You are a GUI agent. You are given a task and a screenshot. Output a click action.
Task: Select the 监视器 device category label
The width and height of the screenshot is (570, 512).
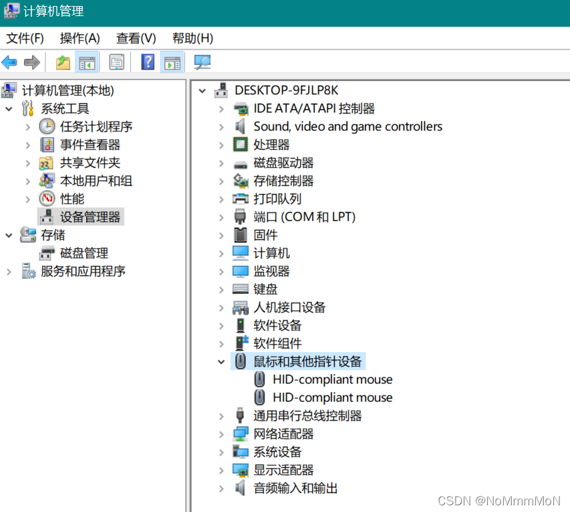click(x=271, y=271)
